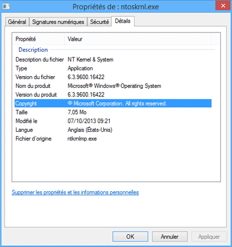Open Supprimer les propriétés et informations personnelles link

tap(75, 192)
